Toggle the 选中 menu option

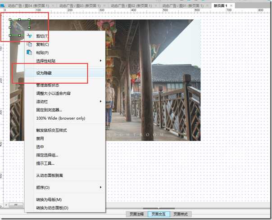(x=65, y=147)
